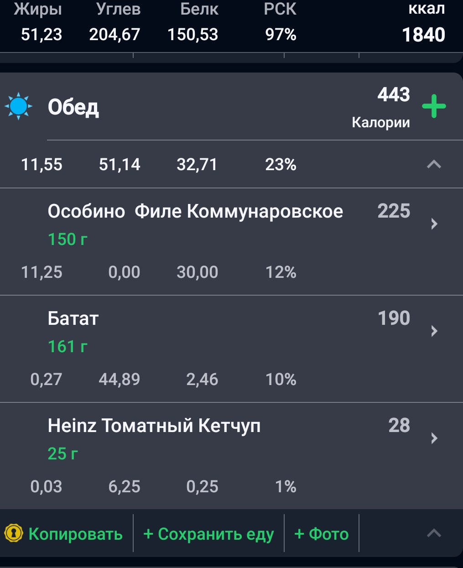
Task: Open the arrow next to Особино Филе Коммунаровское
Action: click(434, 224)
